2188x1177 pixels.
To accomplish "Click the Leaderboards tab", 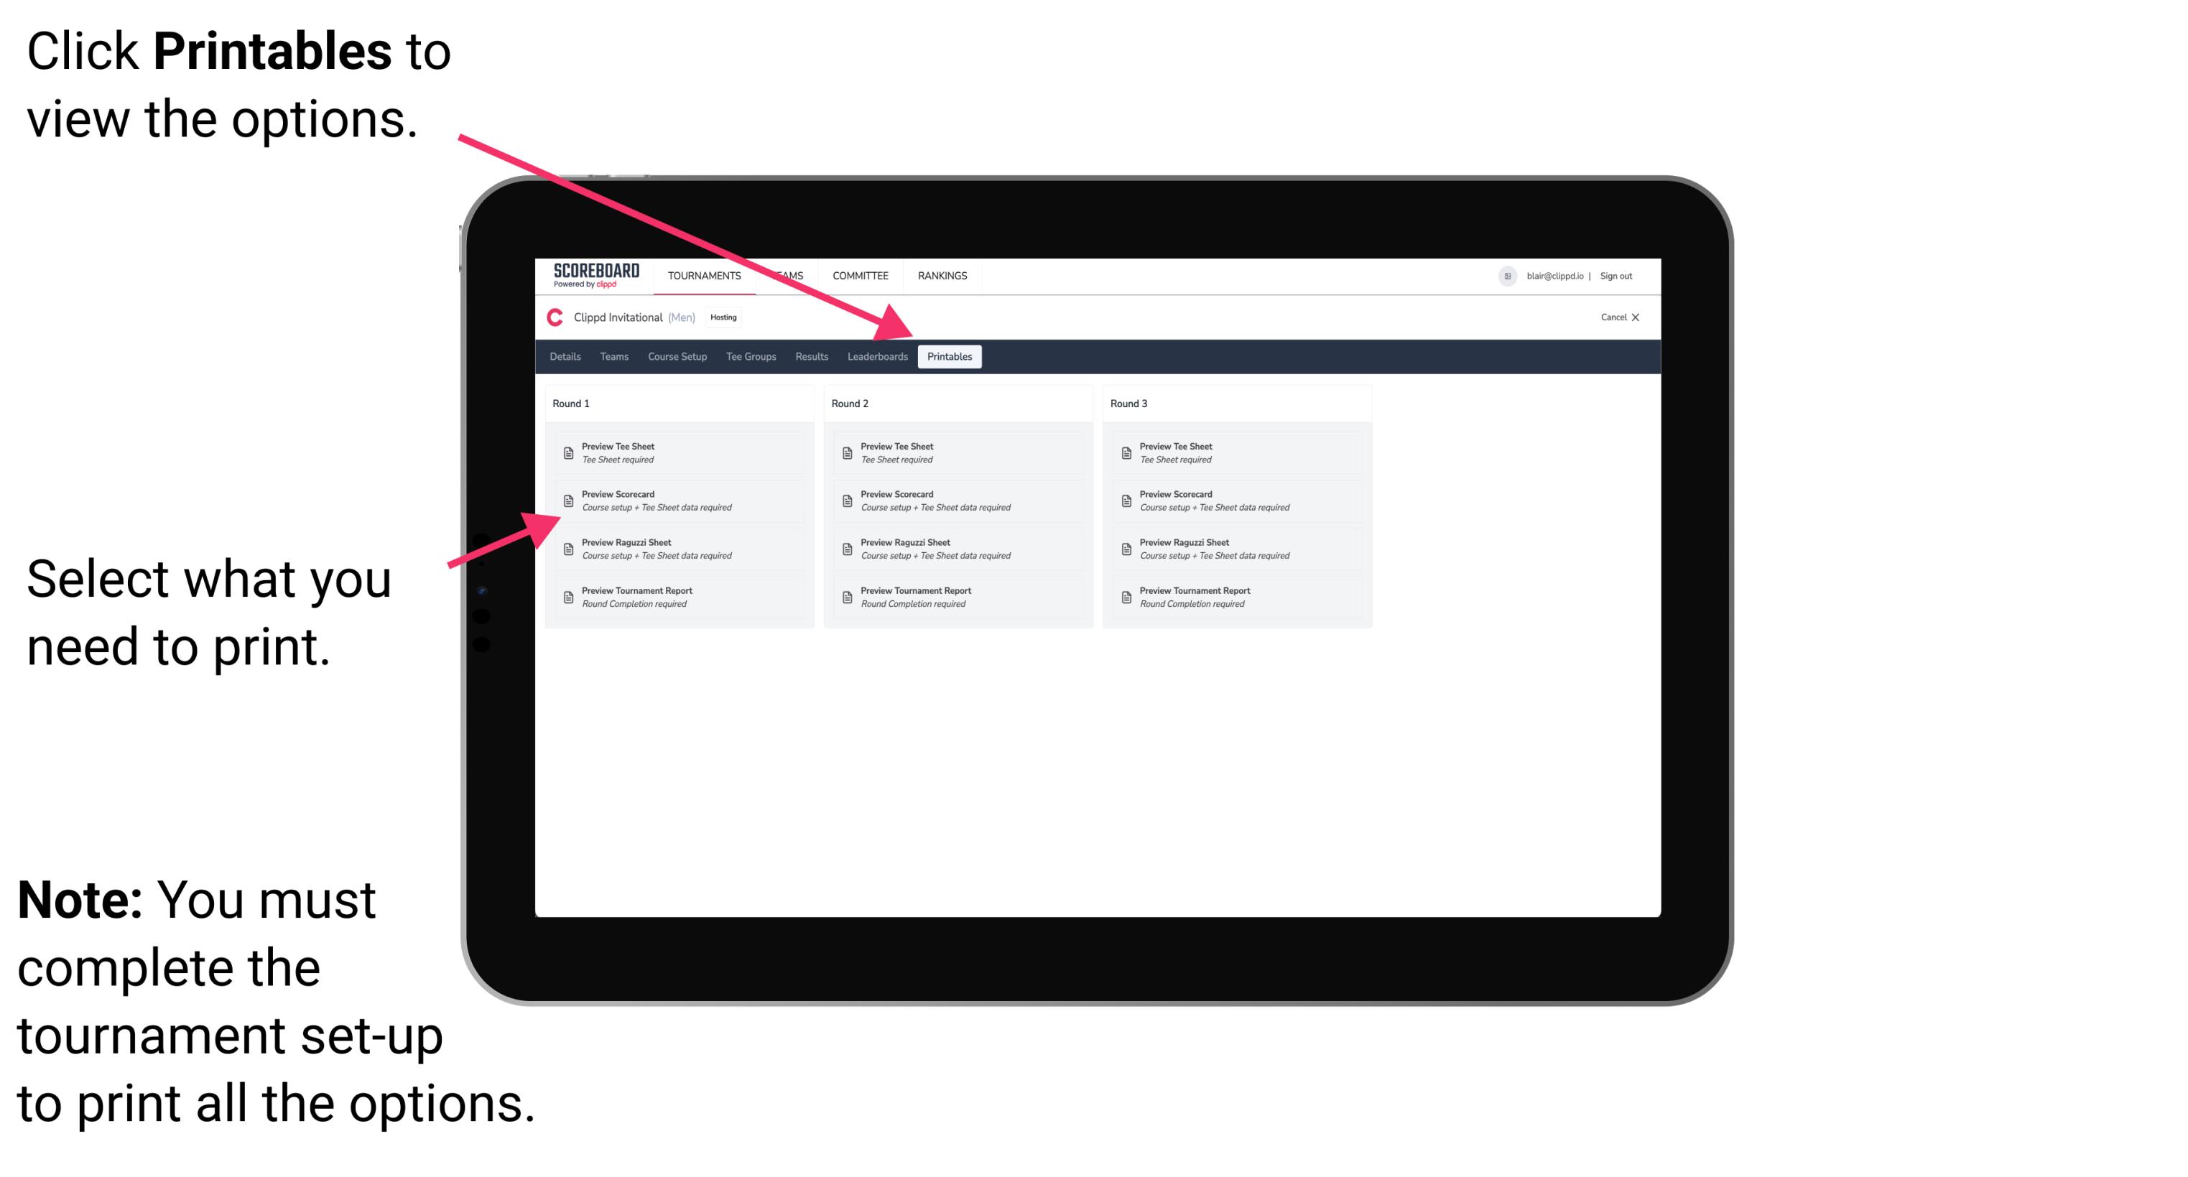I will 876,357.
